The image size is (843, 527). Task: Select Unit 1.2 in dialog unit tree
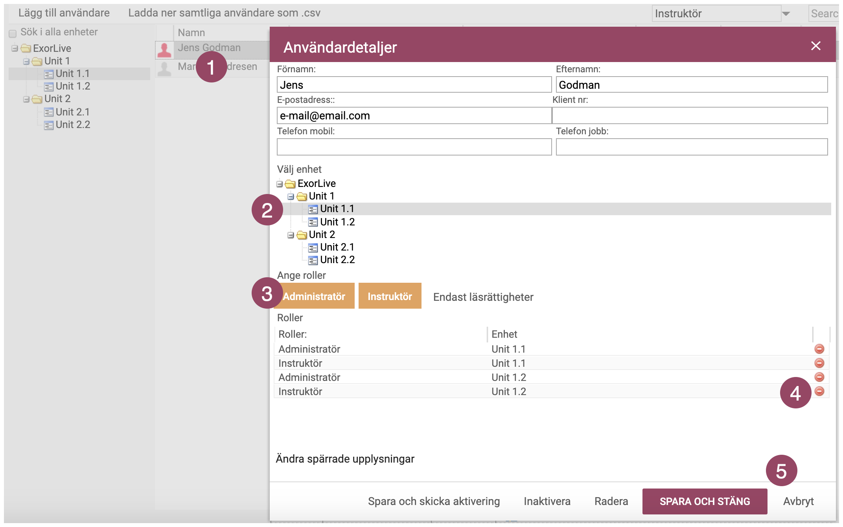click(x=337, y=222)
